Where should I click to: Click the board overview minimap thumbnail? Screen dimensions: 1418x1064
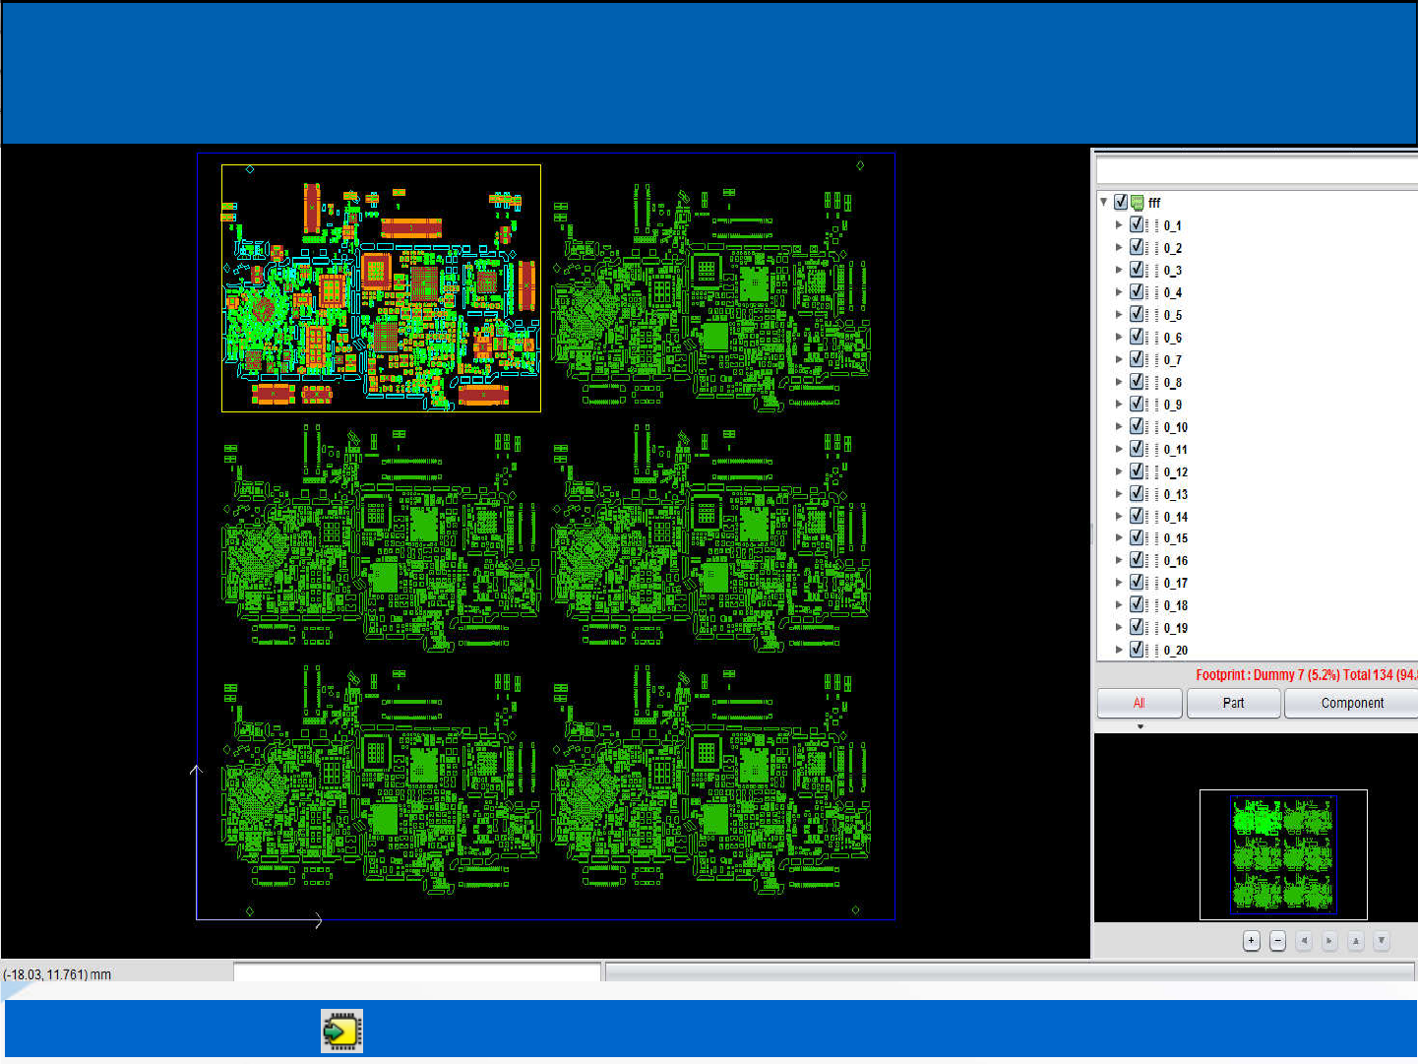1282,854
